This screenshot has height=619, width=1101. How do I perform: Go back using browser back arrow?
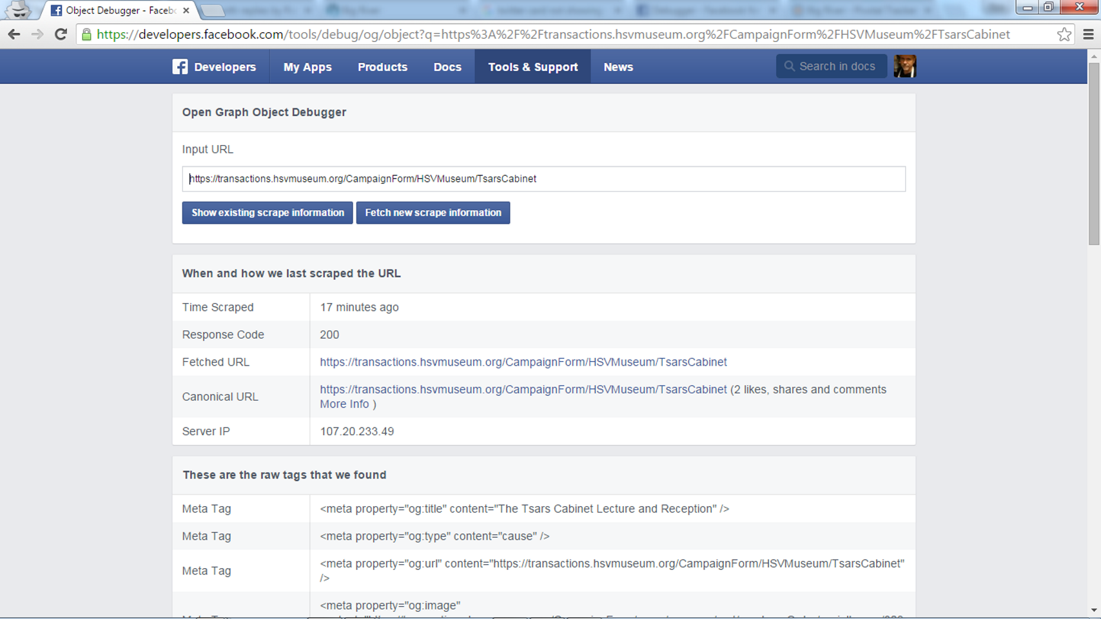click(x=14, y=34)
